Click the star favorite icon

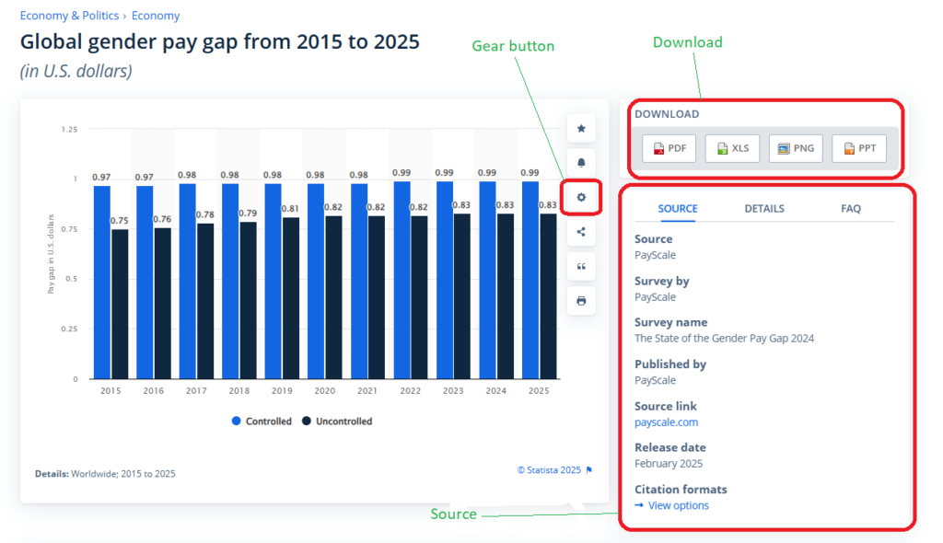coord(581,128)
